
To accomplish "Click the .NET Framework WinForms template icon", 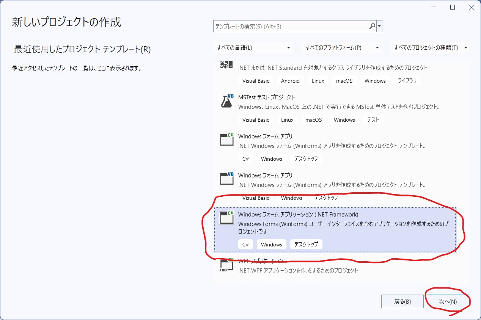I will (x=227, y=218).
